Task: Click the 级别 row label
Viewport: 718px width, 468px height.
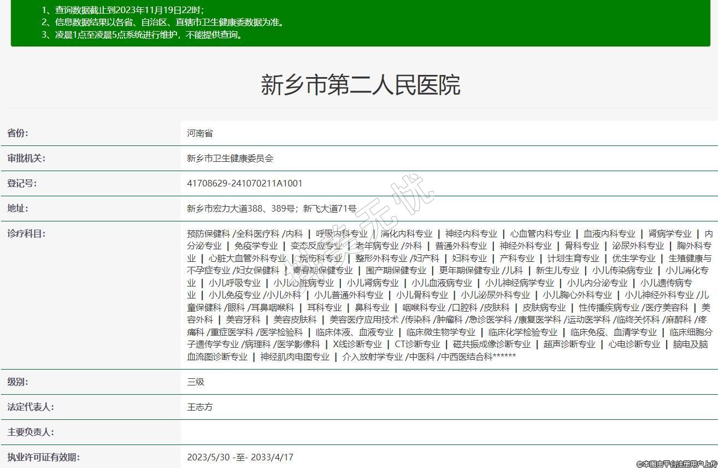Action: point(18,382)
